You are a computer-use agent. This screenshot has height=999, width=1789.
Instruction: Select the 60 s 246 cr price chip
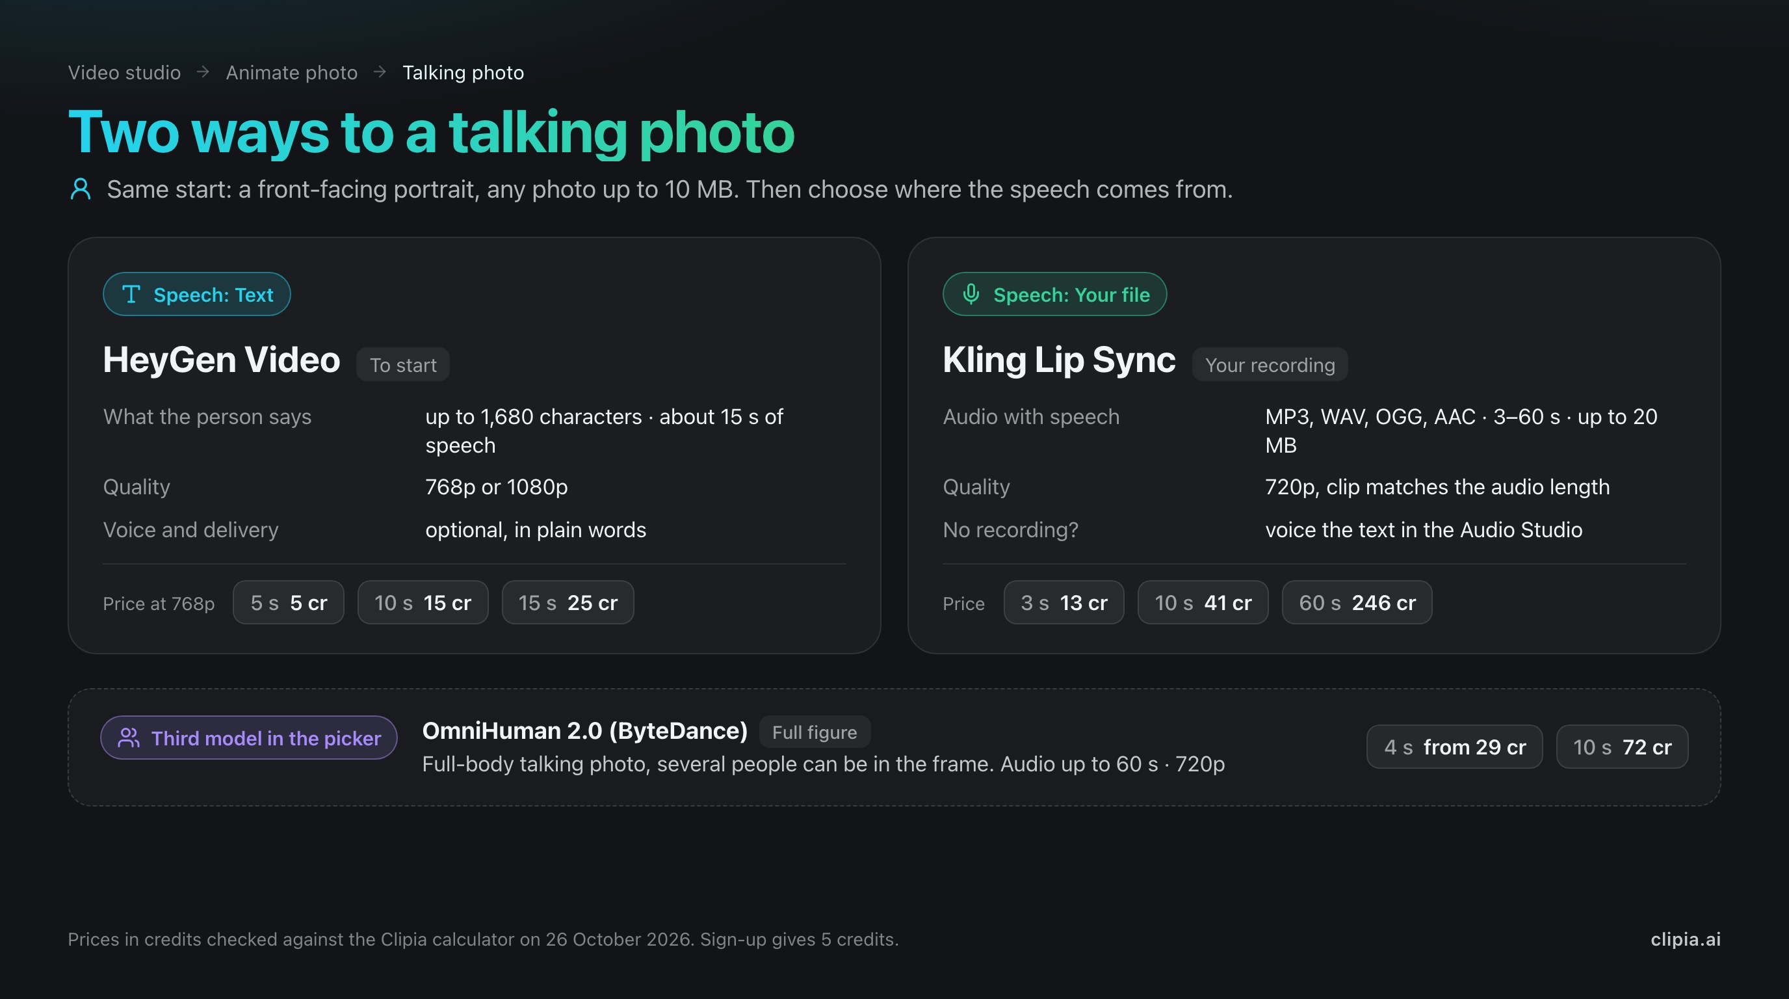(1357, 602)
